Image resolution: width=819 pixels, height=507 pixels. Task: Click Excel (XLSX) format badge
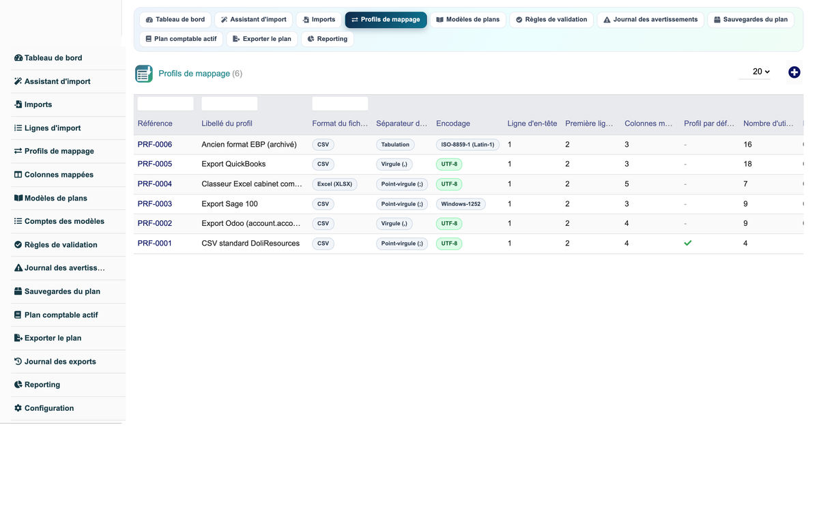(334, 184)
